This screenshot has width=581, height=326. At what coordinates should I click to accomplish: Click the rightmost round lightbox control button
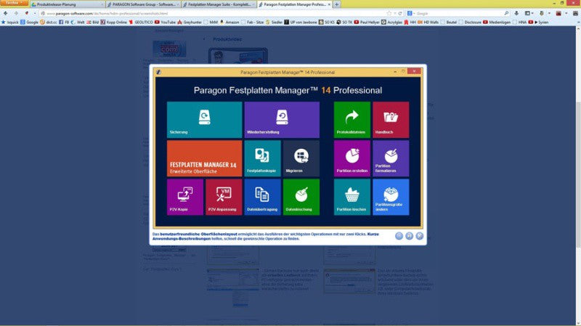pyautogui.click(x=420, y=236)
